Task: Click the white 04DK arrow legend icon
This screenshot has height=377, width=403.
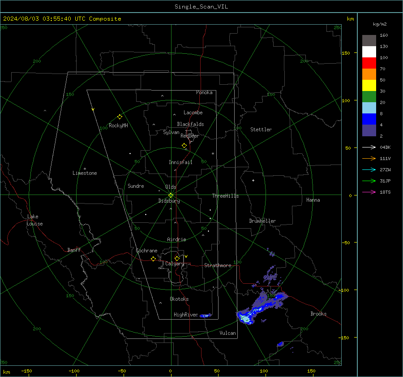Action: click(369, 147)
